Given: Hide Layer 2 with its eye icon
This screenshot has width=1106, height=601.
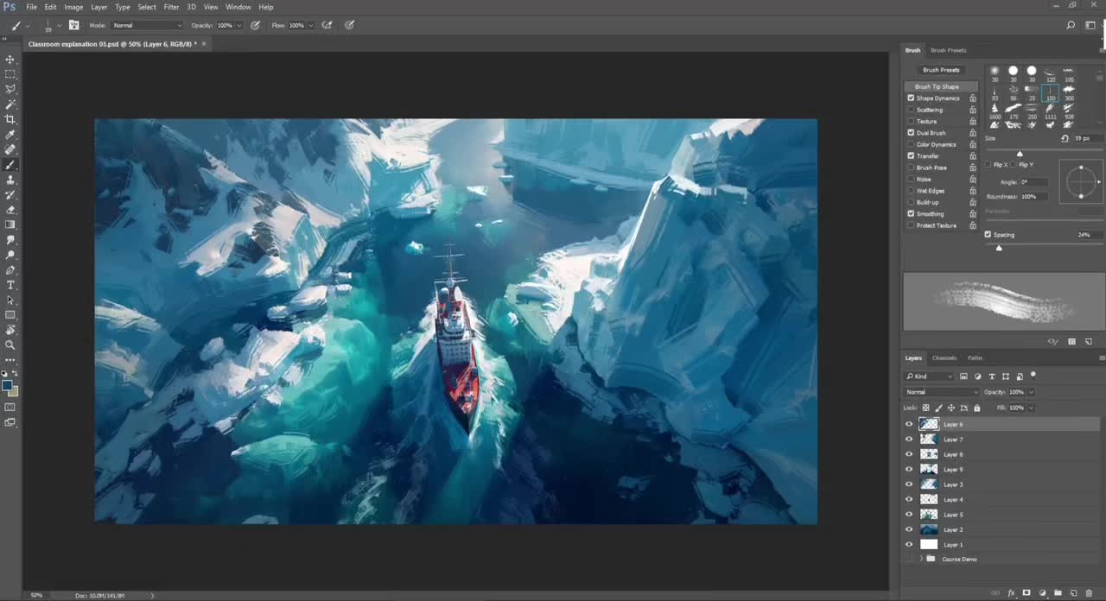Looking at the screenshot, I should tap(908, 529).
